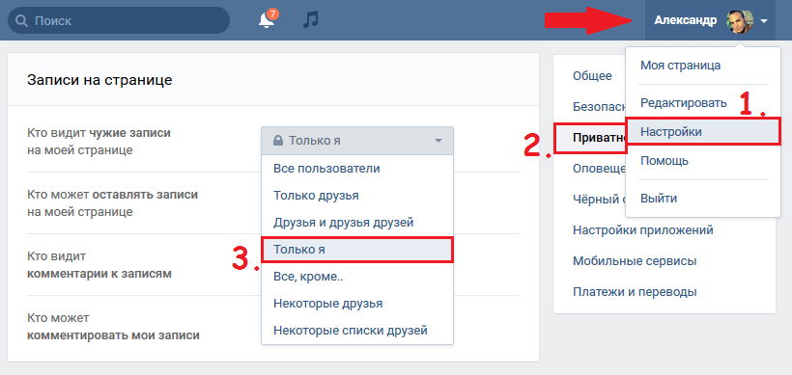The width and height of the screenshot is (792, 375).
Task: Open the Александр account name
Action: (x=685, y=20)
